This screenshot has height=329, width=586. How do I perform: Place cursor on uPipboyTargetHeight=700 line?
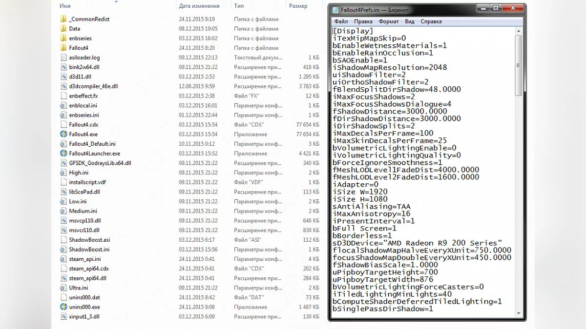385,272
